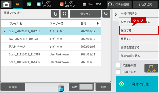Image resolution: width=159 pixels, height=93 pixels.
Task: Enable 印刷後削除 checkbox
Action: click(x=118, y=65)
